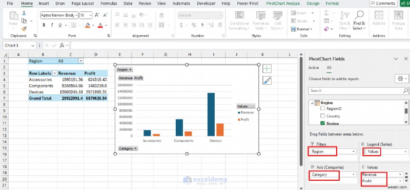Open the Format dropdown in Cells group
Image resolution: width=410 pixels, height=190 pixels.
coord(302,29)
